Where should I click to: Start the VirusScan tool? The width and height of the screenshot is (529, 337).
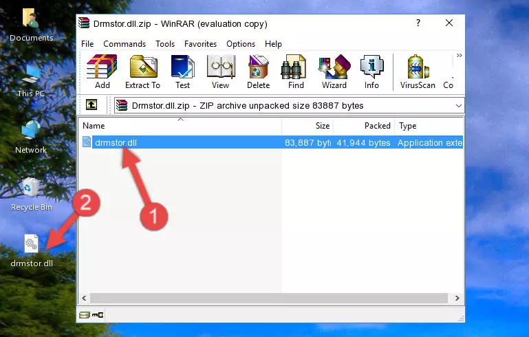click(418, 72)
